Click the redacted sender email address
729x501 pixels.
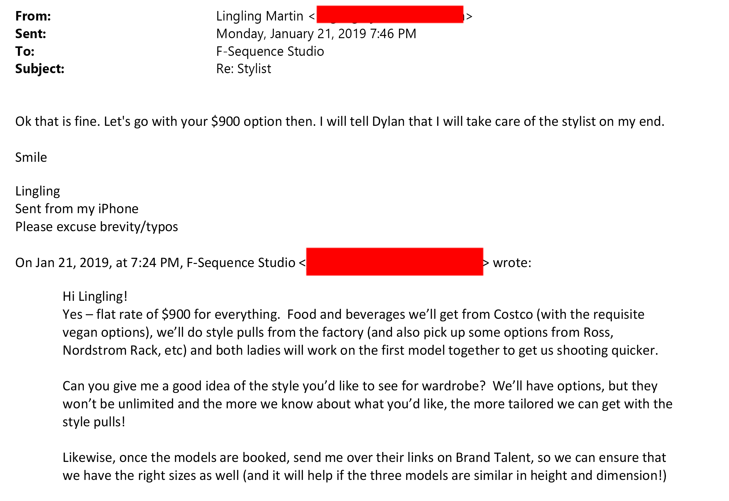[x=390, y=14]
